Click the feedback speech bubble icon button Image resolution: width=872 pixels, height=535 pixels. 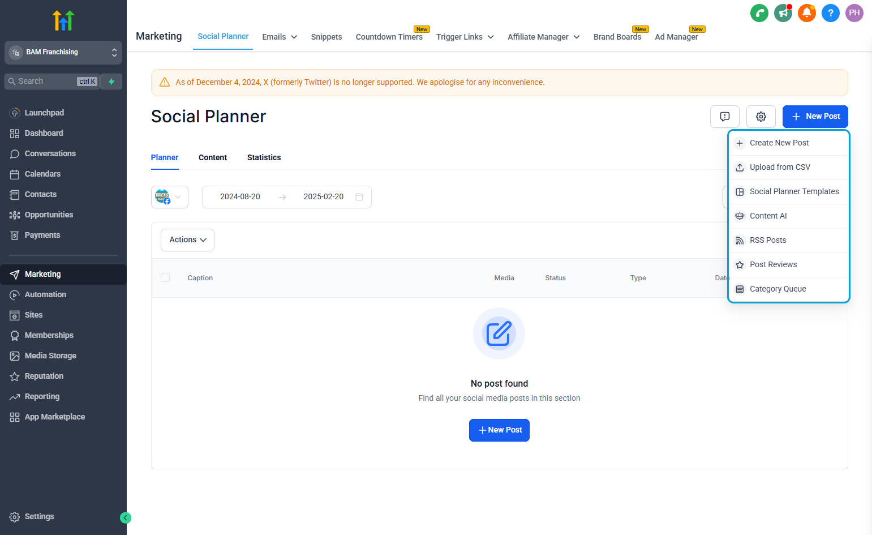coord(725,117)
